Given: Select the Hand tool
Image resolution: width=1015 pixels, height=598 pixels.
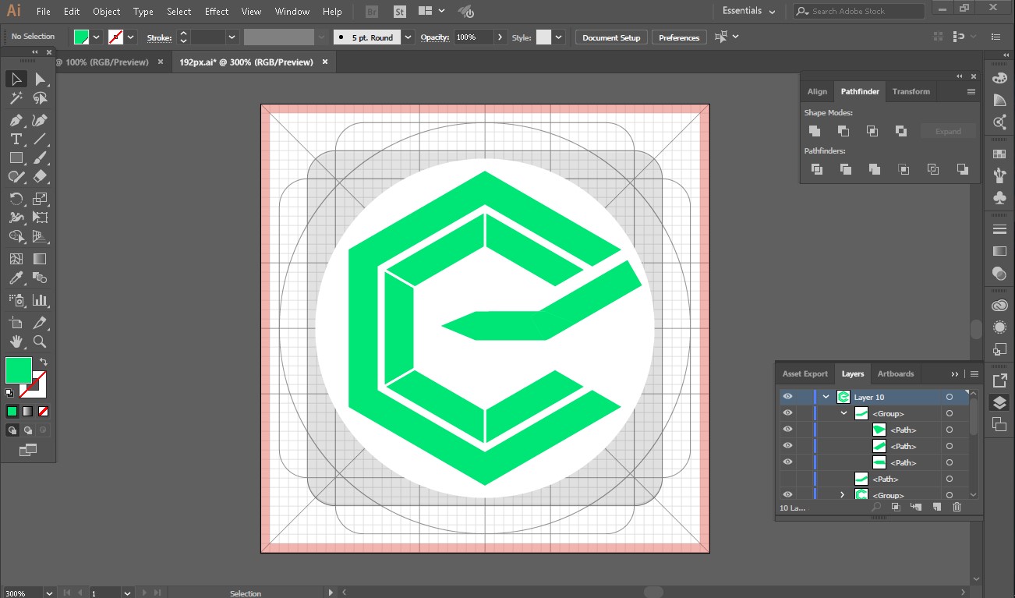Looking at the screenshot, I should point(16,341).
